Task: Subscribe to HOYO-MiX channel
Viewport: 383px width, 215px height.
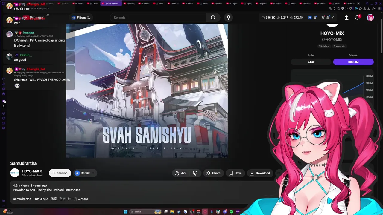Action: click(x=60, y=173)
